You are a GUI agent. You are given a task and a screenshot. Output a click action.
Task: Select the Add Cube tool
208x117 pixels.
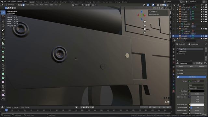click(3, 48)
